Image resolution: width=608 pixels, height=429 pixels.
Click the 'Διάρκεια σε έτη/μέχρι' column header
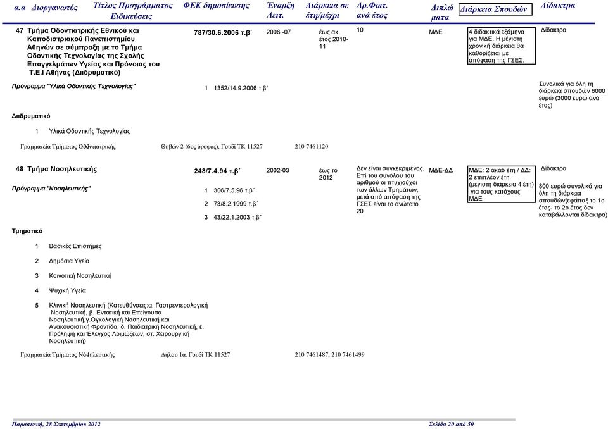tap(327, 11)
